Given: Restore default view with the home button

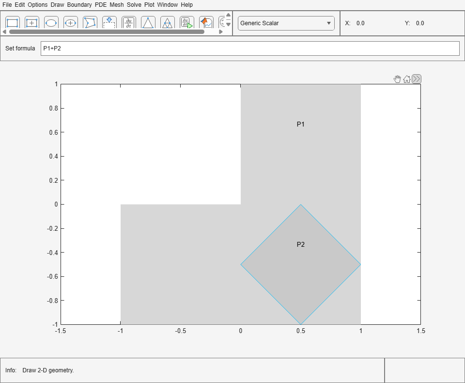Looking at the screenshot, I should 406,79.
